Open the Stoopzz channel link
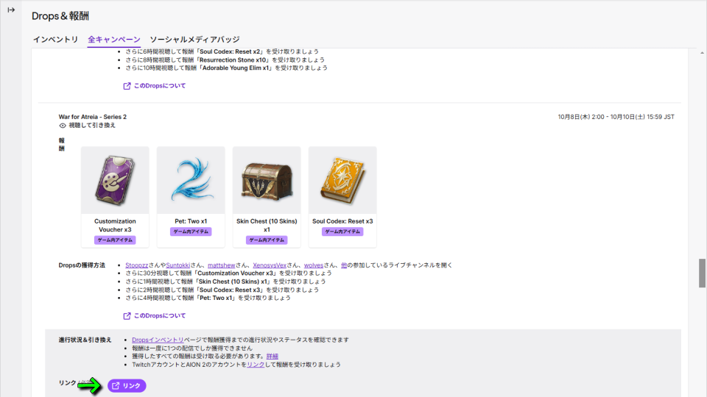The image size is (707, 397). click(137, 265)
